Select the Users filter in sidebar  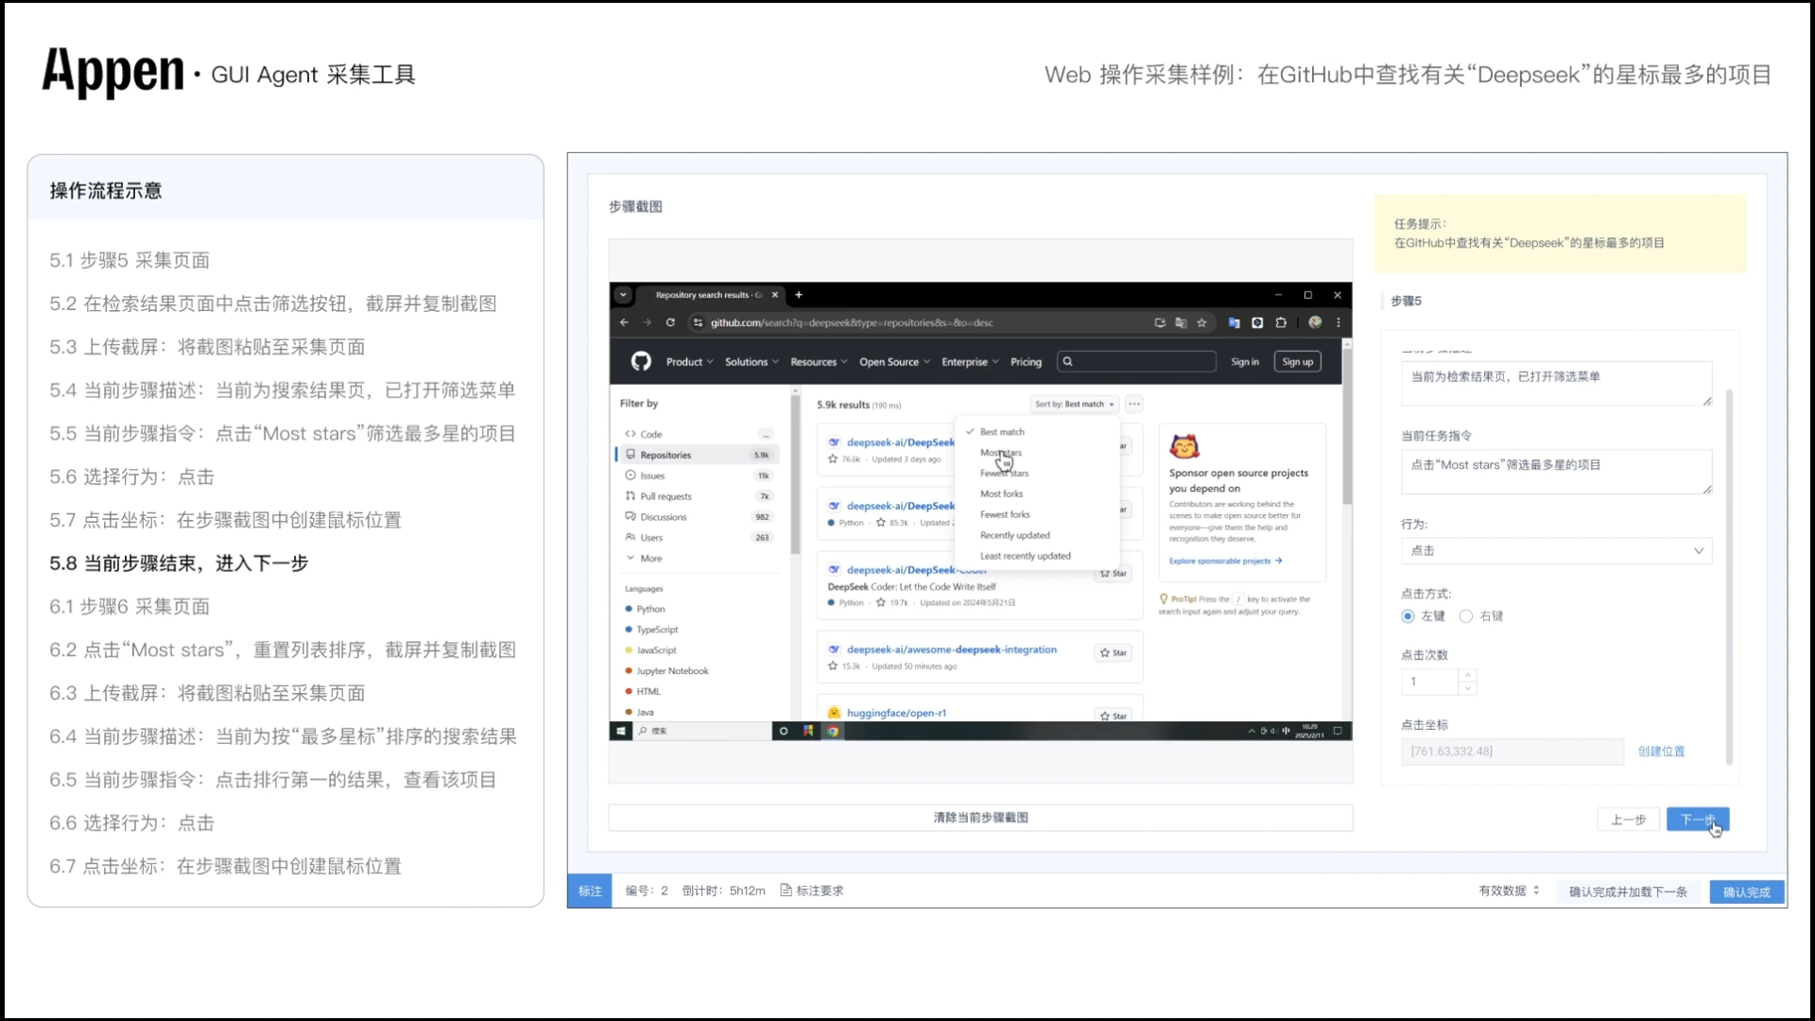(651, 537)
